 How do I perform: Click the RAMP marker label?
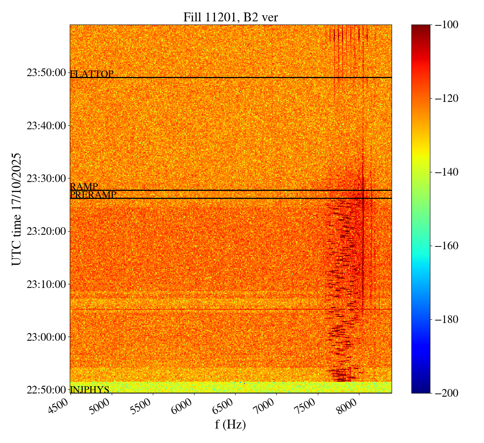[84, 187]
